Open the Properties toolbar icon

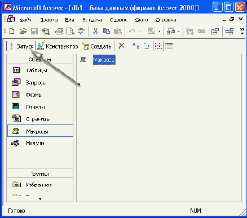[215, 32]
